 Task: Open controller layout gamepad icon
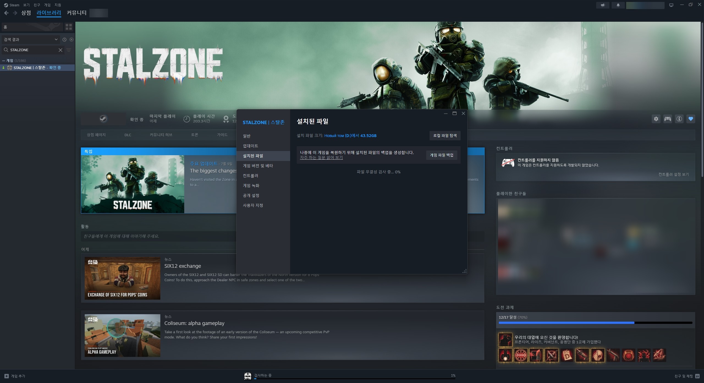click(x=668, y=119)
